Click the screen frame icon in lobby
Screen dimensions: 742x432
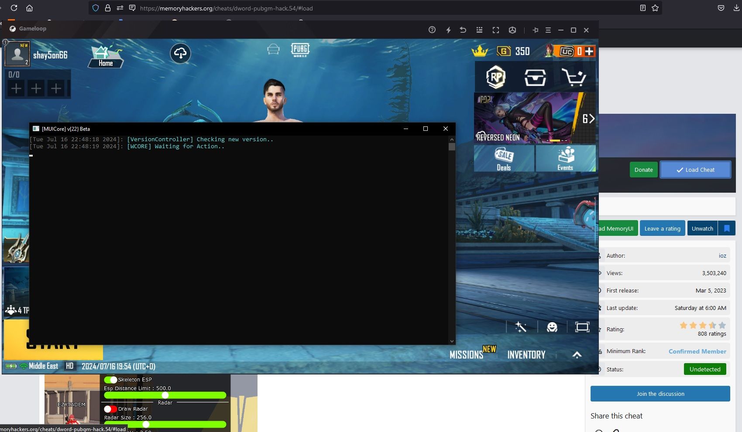582,327
